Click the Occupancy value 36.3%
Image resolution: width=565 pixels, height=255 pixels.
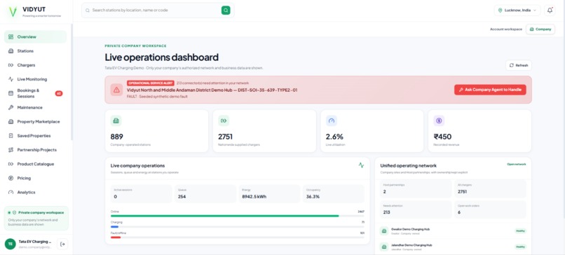coord(313,197)
